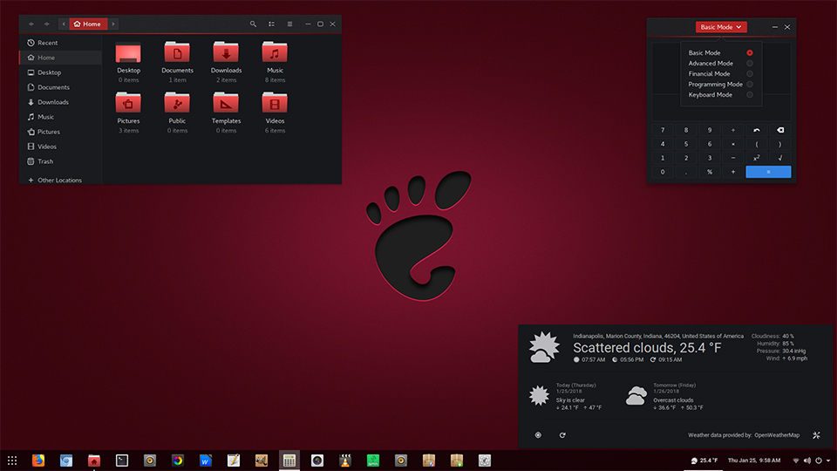Open the blue W writer icon in taskbar
837x471 pixels.
pyautogui.click(x=206, y=461)
